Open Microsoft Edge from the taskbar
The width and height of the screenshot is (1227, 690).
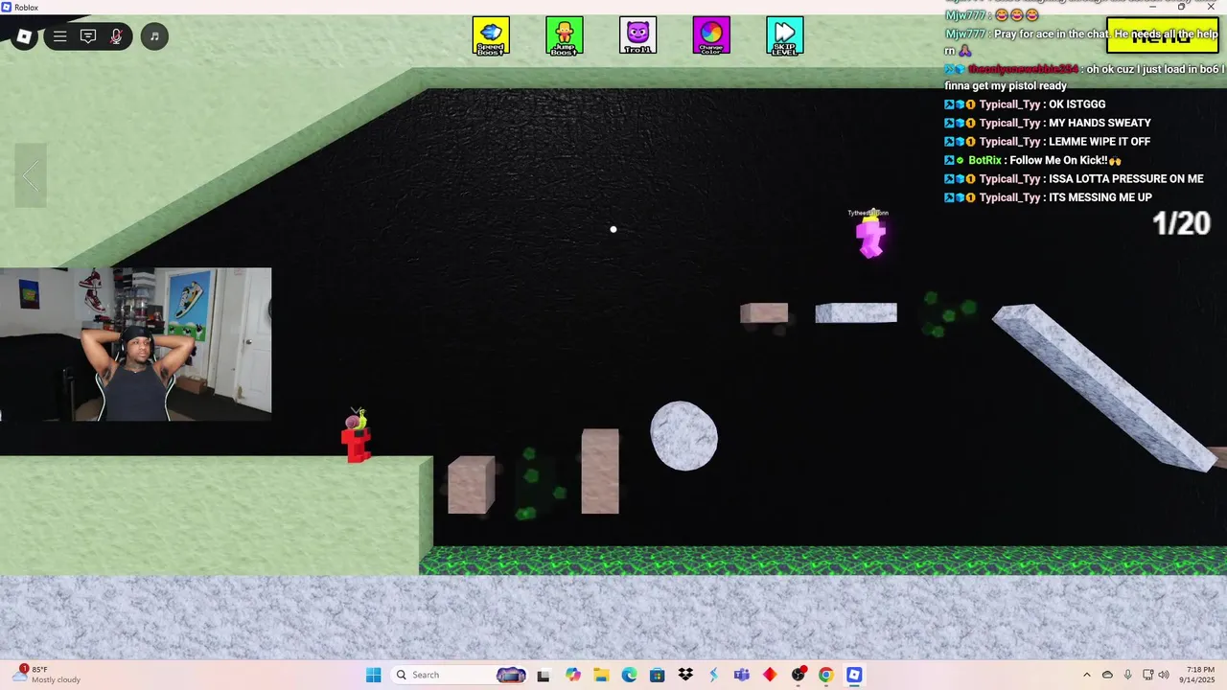click(x=629, y=675)
